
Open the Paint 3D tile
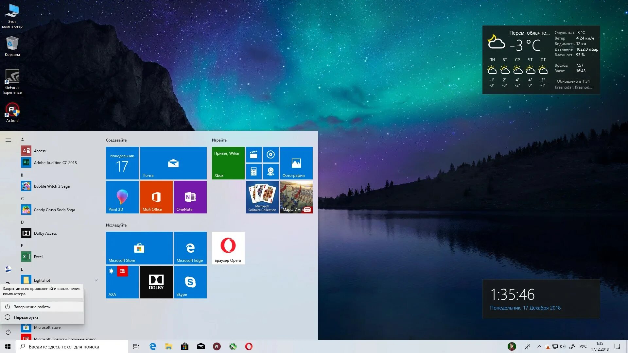pos(122,197)
